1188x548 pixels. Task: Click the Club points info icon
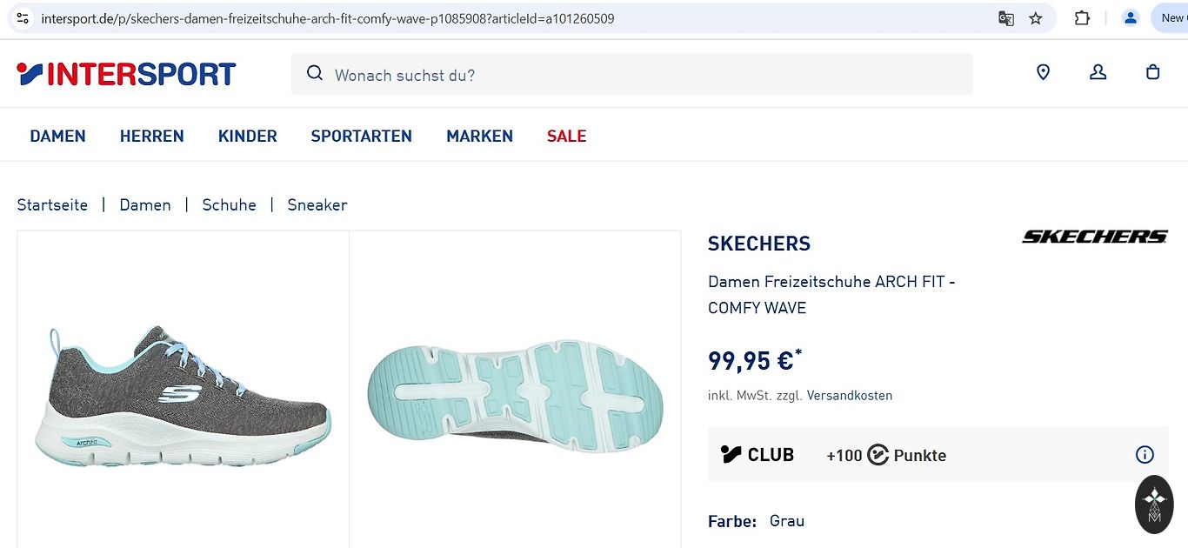1145,455
